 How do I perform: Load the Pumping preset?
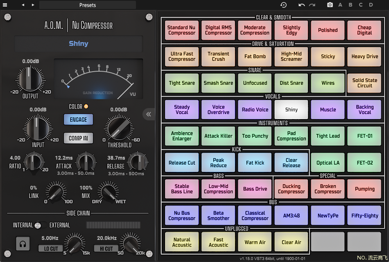[364, 189]
